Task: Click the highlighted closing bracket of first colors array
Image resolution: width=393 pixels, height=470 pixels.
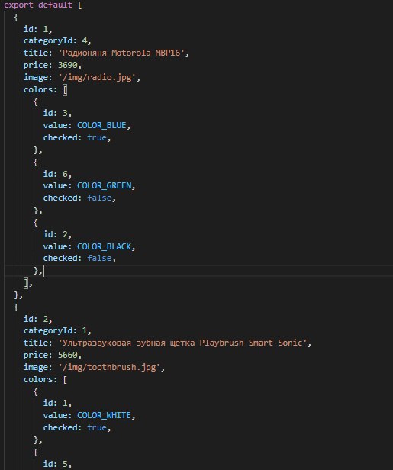Action: coord(26,283)
